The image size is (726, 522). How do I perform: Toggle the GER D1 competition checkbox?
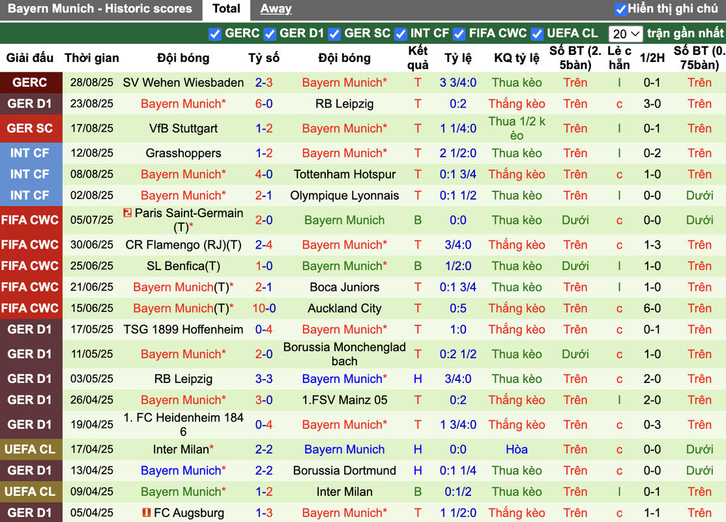269,34
